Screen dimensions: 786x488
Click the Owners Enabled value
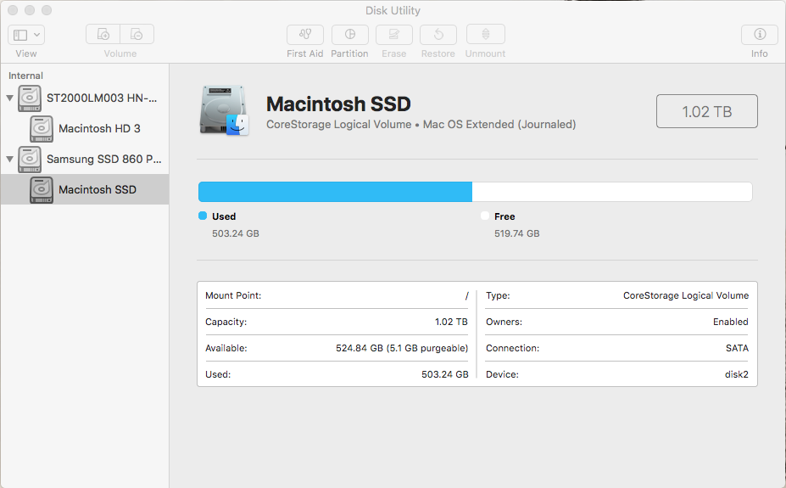click(730, 322)
